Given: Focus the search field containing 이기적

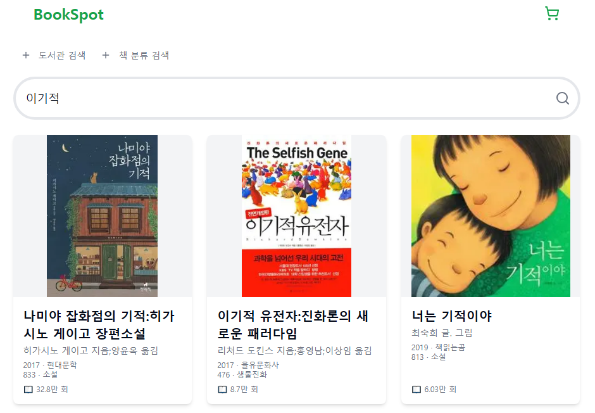Looking at the screenshot, I should (297, 98).
